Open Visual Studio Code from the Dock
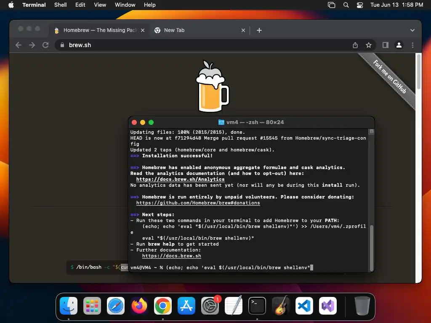The height and width of the screenshot is (323, 431). [304, 306]
